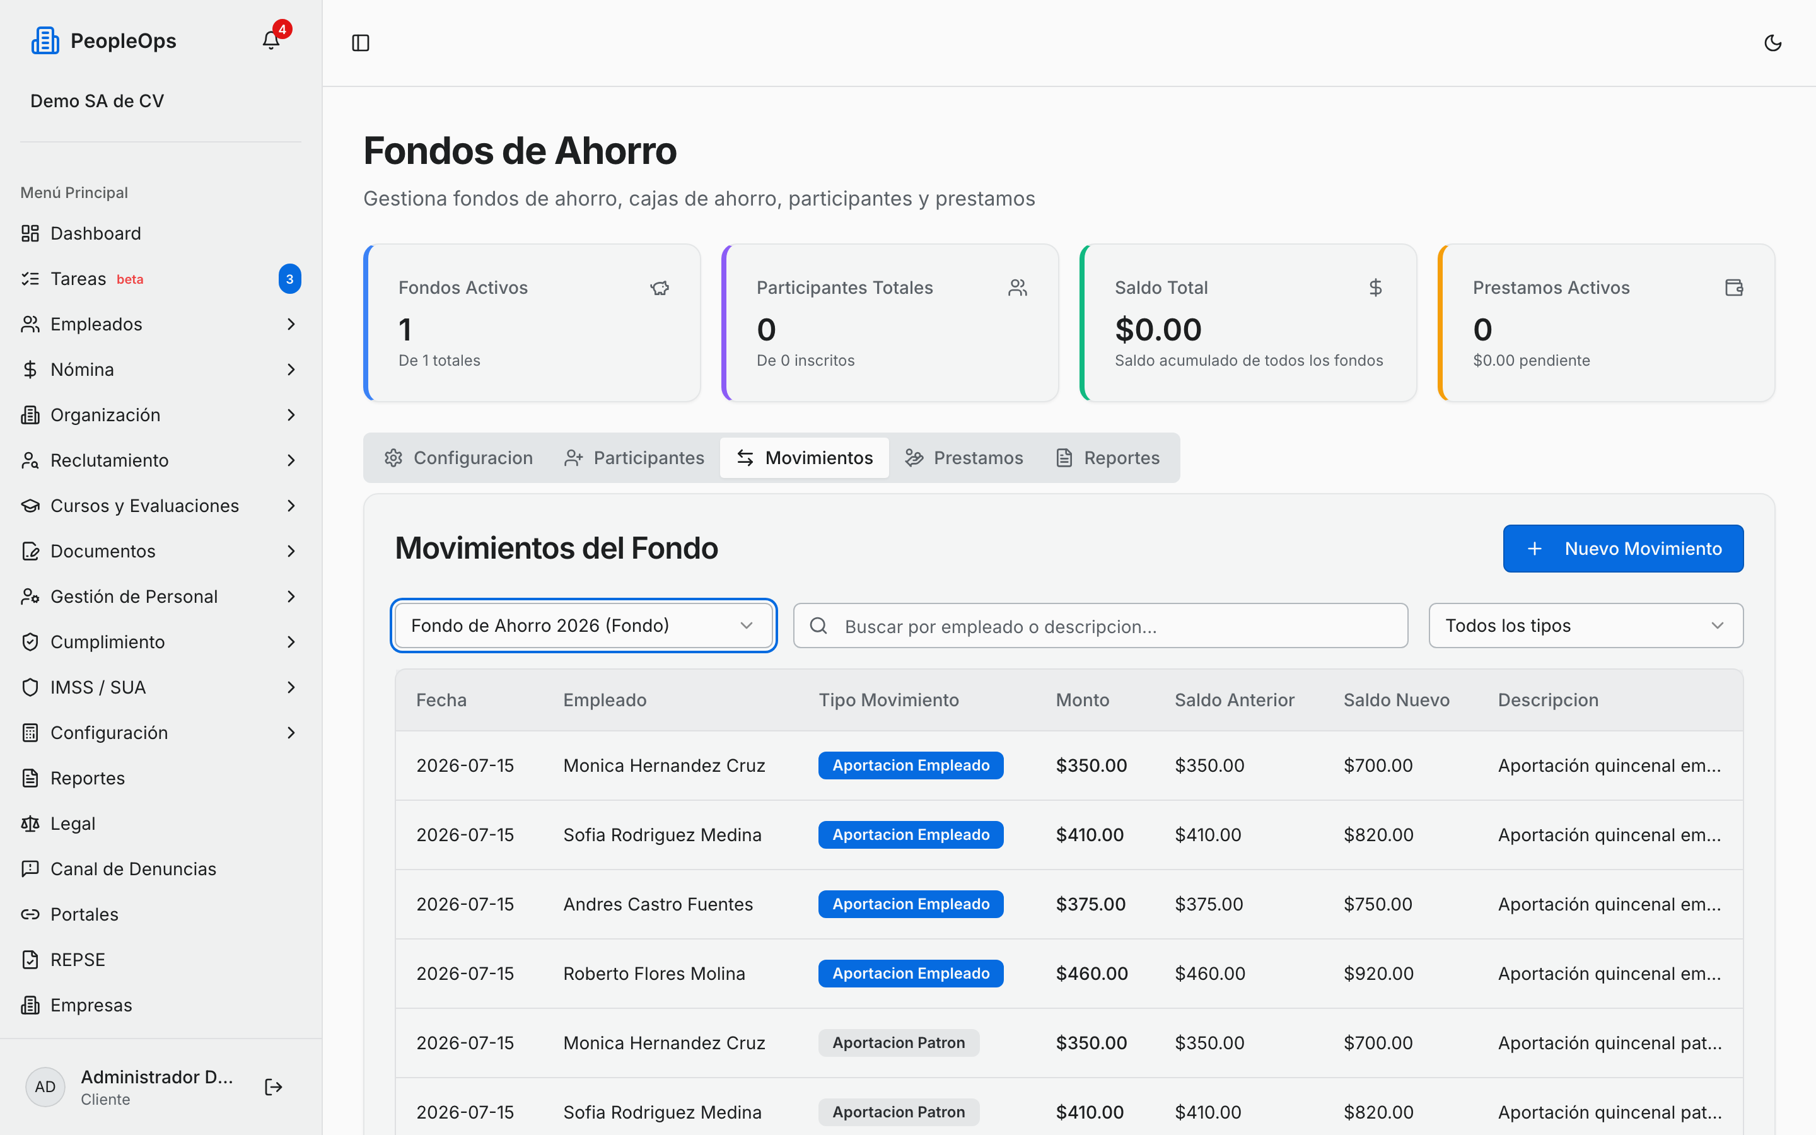Open Dashboard in the sidebar
The width and height of the screenshot is (1816, 1135).
(x=161, y=233)
